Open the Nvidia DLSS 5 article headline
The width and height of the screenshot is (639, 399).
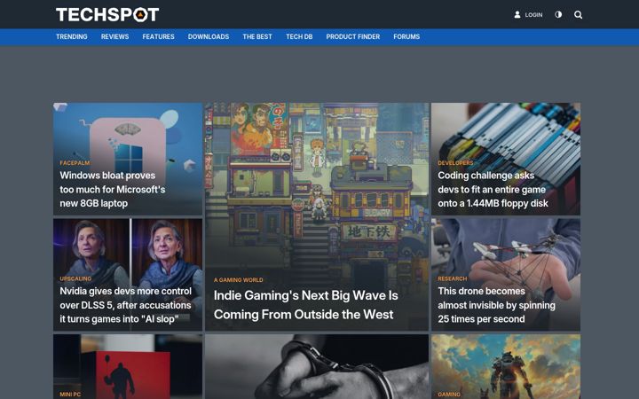[x=125, y=305]
